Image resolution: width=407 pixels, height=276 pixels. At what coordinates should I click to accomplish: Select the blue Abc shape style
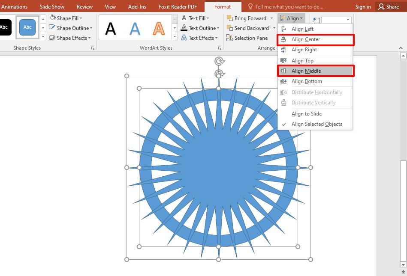[x=27, y=27]
